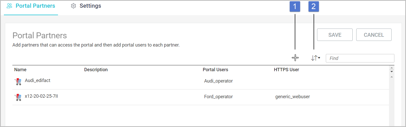Click the plus icon to add partner

(295, 58)
